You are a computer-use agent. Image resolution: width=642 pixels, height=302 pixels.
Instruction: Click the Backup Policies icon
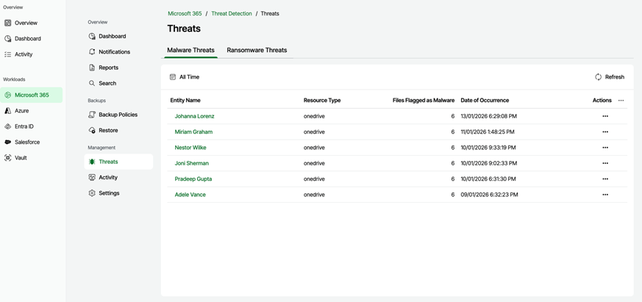click(x=92, y=115)
